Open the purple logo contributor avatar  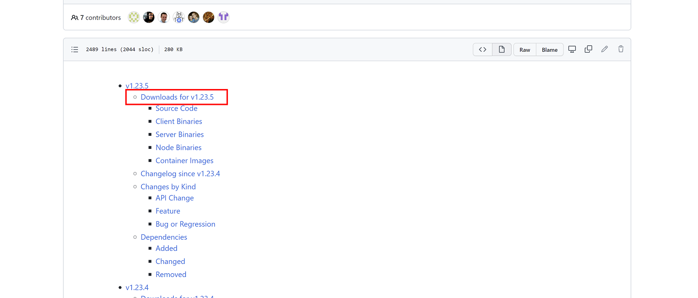point(223,18)
